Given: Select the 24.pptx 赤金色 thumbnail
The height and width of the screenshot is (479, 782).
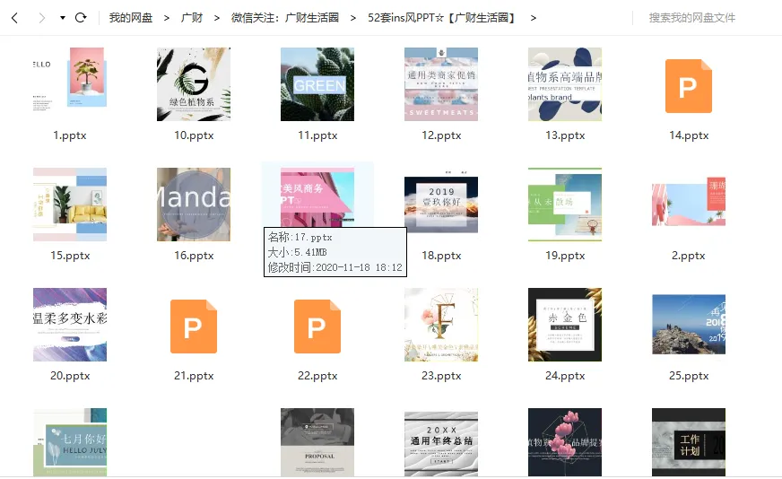Looking at the screenshot, I should (565, 325).
